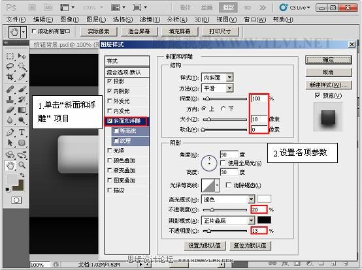Image resolution: width=362 pixels, height=270 pixels.
Task: Open the 光泽等高线 gloss contour picker
Action: [x=217, y=185]
